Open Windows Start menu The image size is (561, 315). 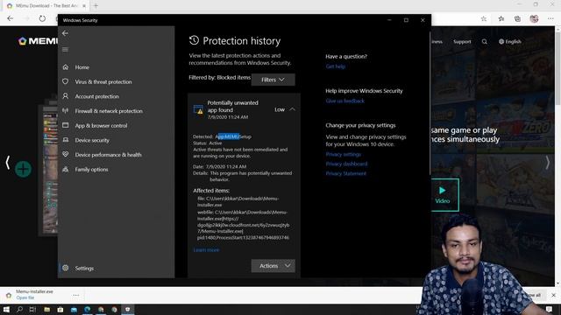click(x=6, y=309)
